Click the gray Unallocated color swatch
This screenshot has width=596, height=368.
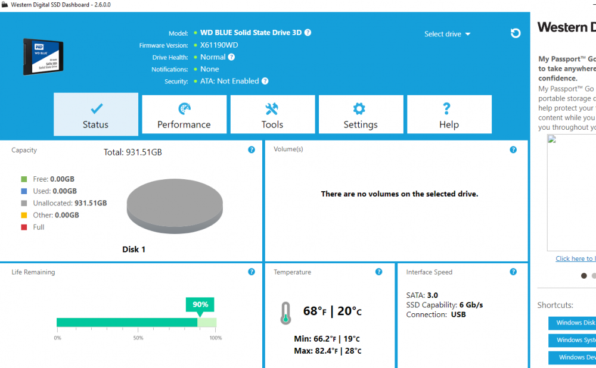pyautogui.click(x=24, y=203)
